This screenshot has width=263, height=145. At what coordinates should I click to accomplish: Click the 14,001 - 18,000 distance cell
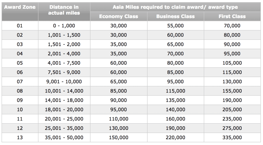(x=64, y=100)
